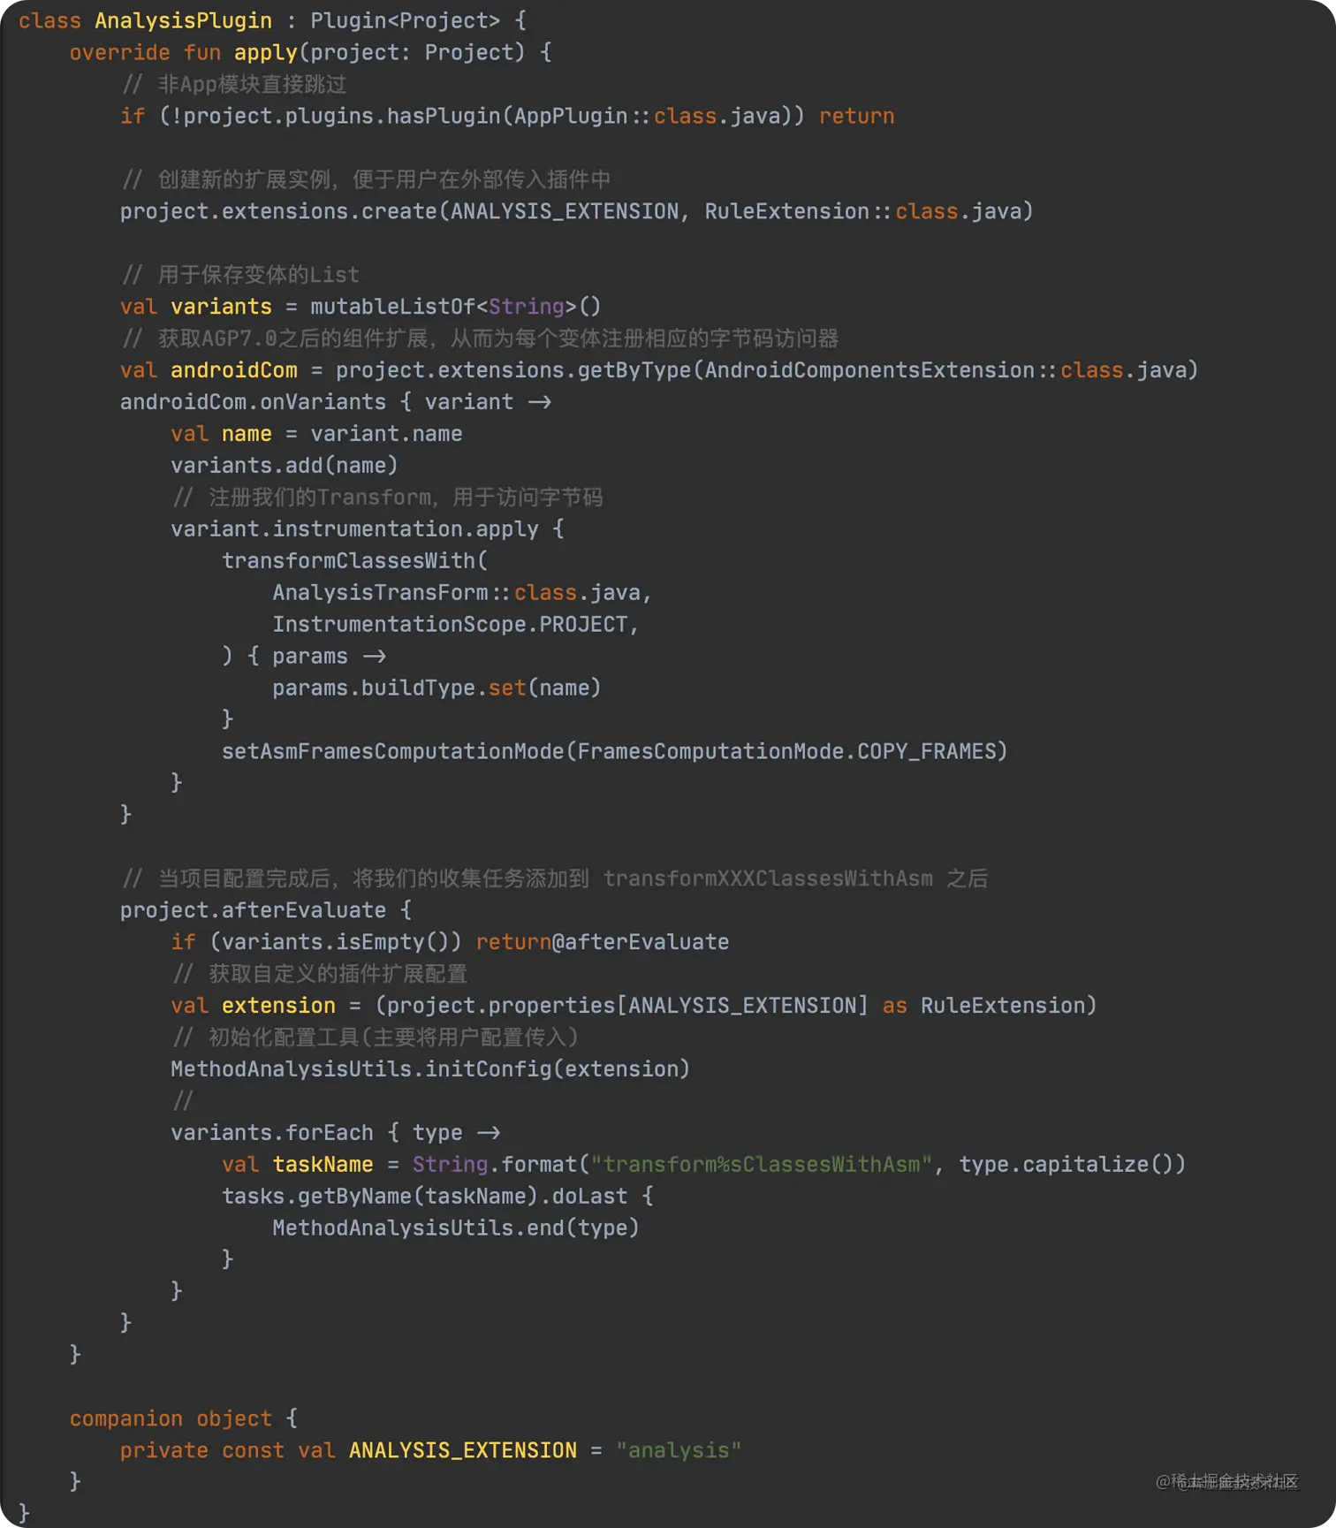The image size is (1336, 1528).
Task: Click MethodAnalysisUtils.initConfig(extension)
Action: (430, 1070)
